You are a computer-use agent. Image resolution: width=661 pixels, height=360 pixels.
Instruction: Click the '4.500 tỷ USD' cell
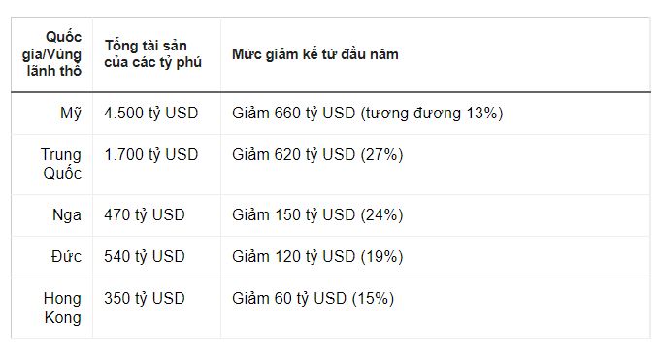click(156, 114)
